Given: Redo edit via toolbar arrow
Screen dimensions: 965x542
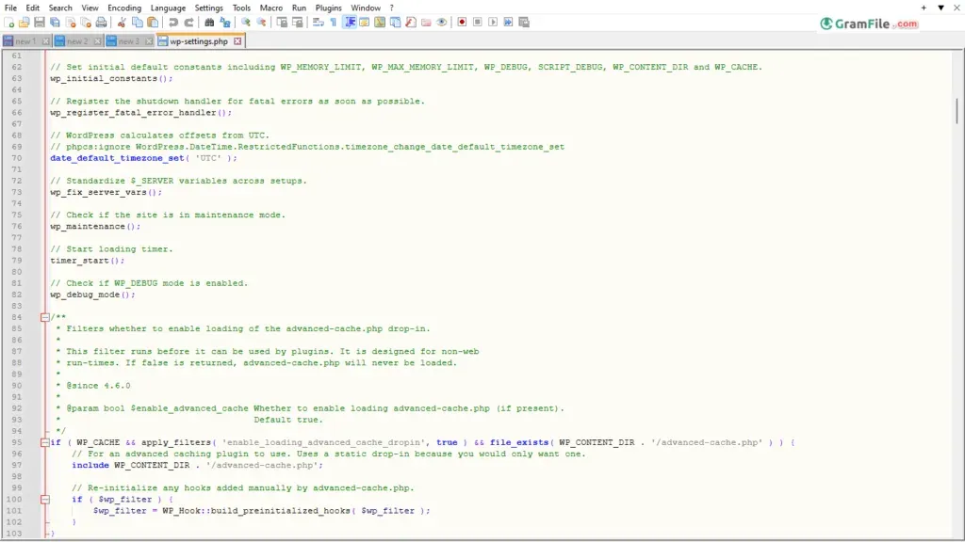Looking at the screenshot, I should click(188, 23).
